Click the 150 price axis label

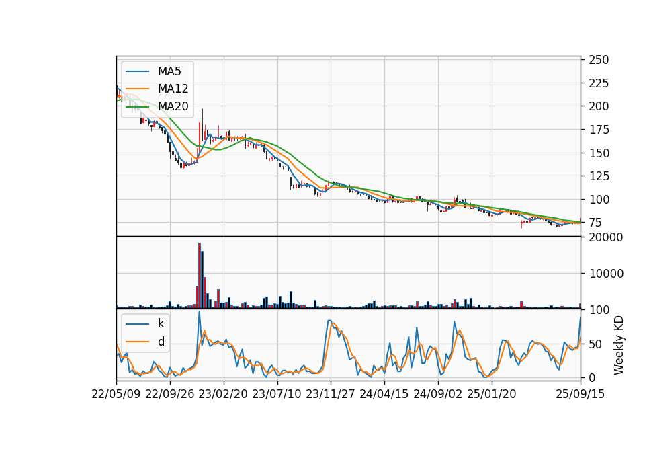599,153
